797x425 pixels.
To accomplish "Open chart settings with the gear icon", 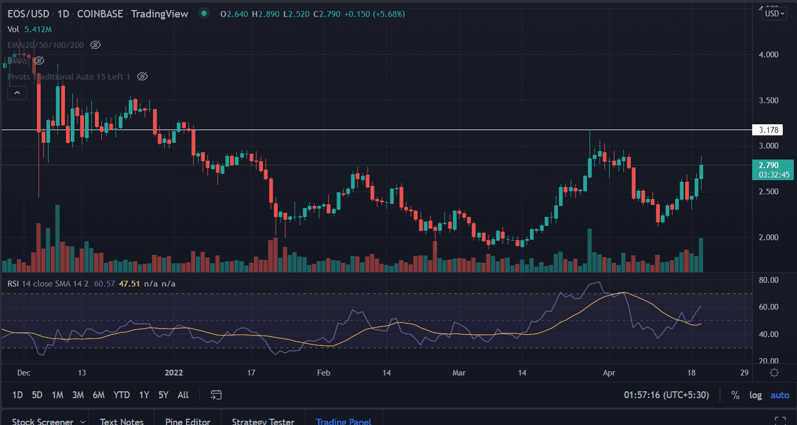I will (x=774, y=372).
